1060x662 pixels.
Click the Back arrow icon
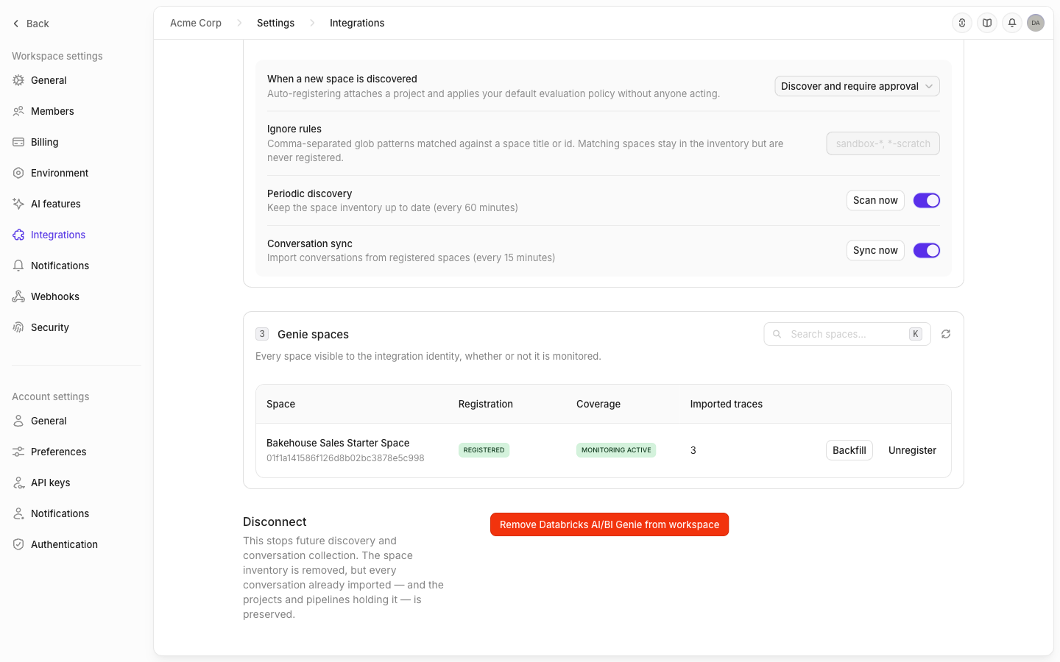(x=16, y=24)
